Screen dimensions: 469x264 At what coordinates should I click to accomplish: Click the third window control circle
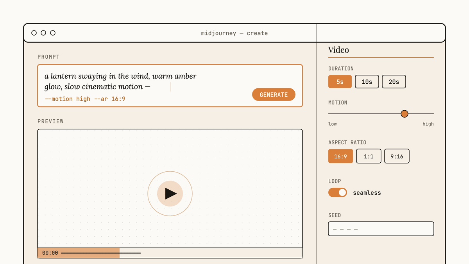coord(53,33)
